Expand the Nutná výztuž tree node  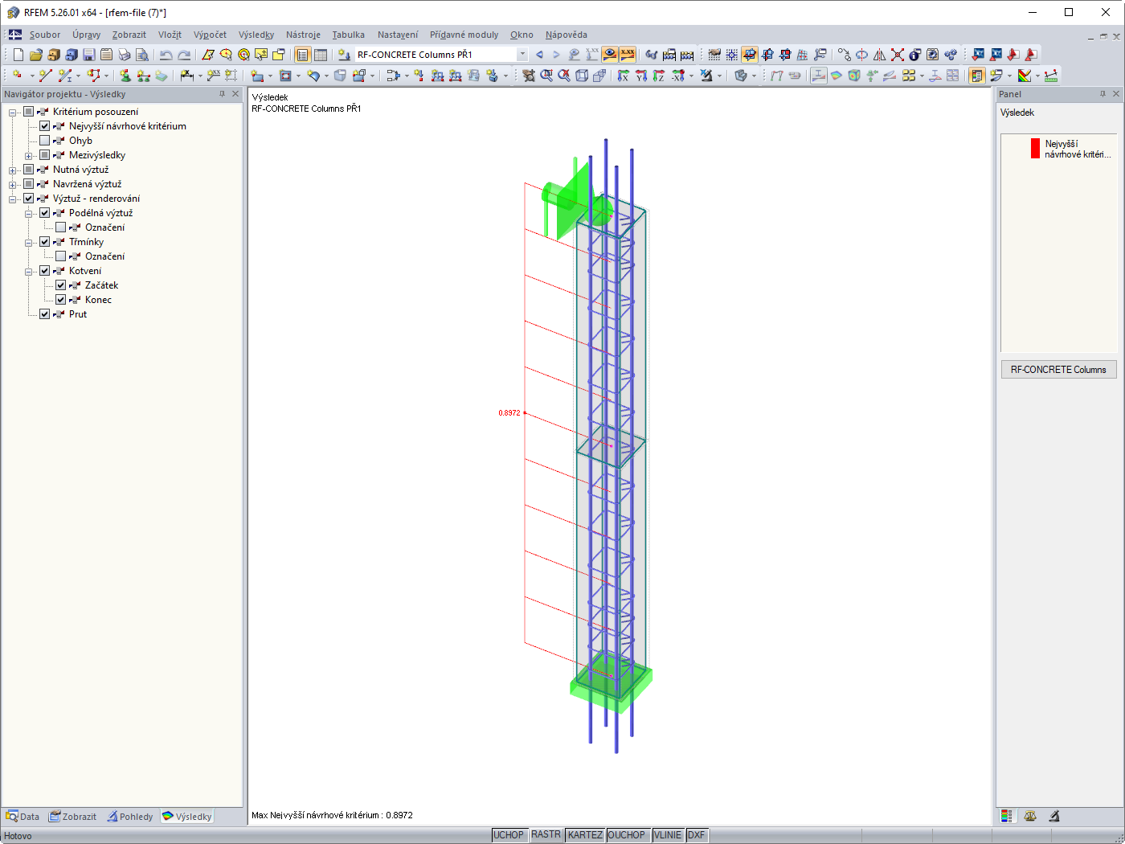point(13,170)
